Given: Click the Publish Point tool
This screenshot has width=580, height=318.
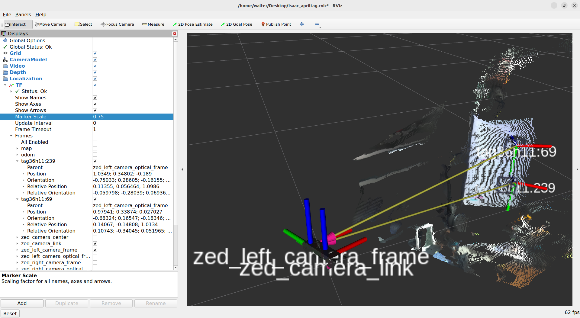Looking at the screenshot, I should (276, 24).
